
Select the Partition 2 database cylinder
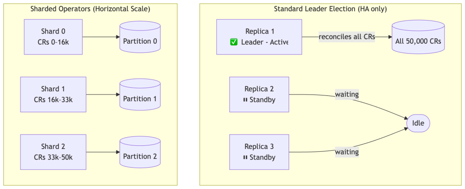[140, 152]
